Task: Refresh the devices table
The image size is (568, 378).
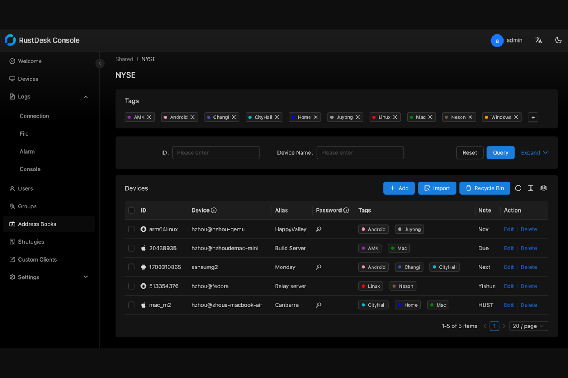Action: (x=518, y=188)
